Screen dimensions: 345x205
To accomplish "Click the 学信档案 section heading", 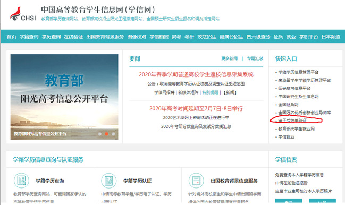I will 286,160.
